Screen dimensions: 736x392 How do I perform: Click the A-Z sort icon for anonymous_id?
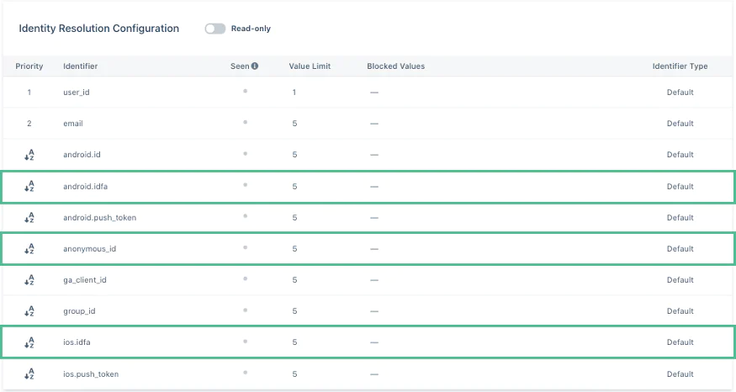[29, 249]
